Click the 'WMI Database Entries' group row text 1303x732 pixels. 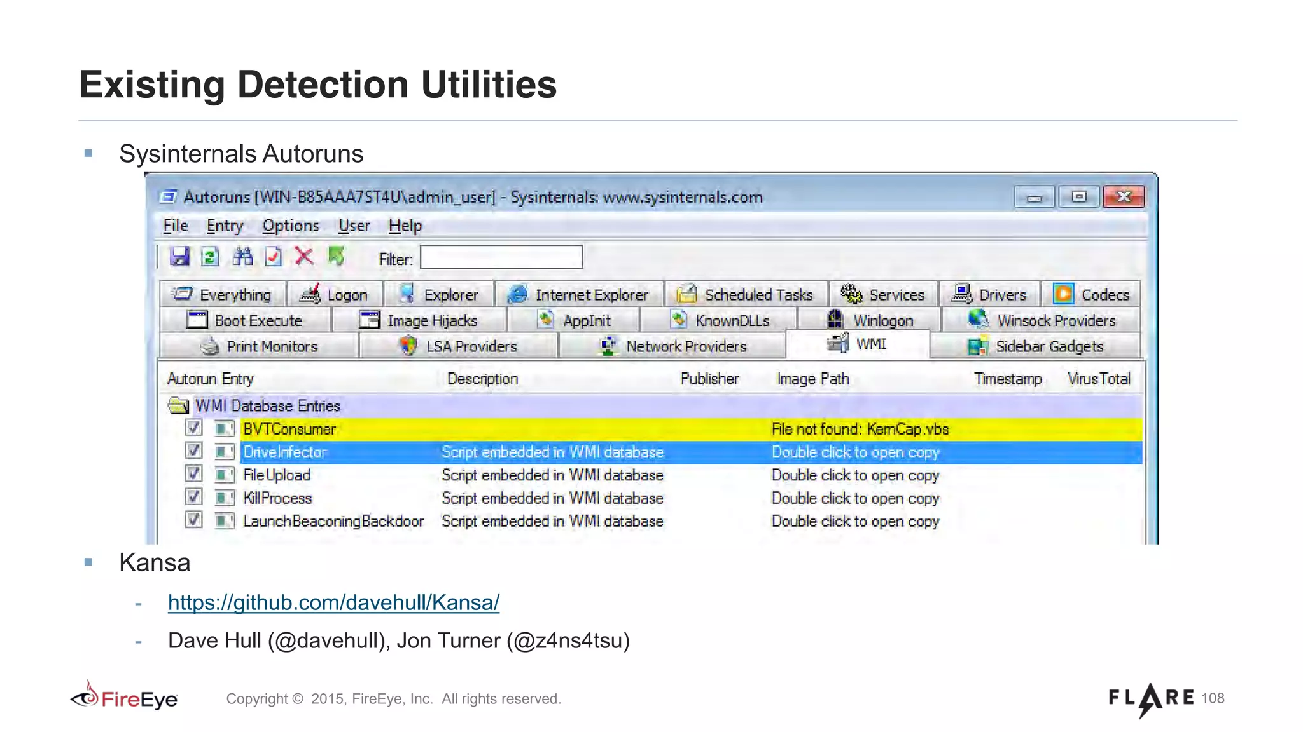(x=268, y=405)
